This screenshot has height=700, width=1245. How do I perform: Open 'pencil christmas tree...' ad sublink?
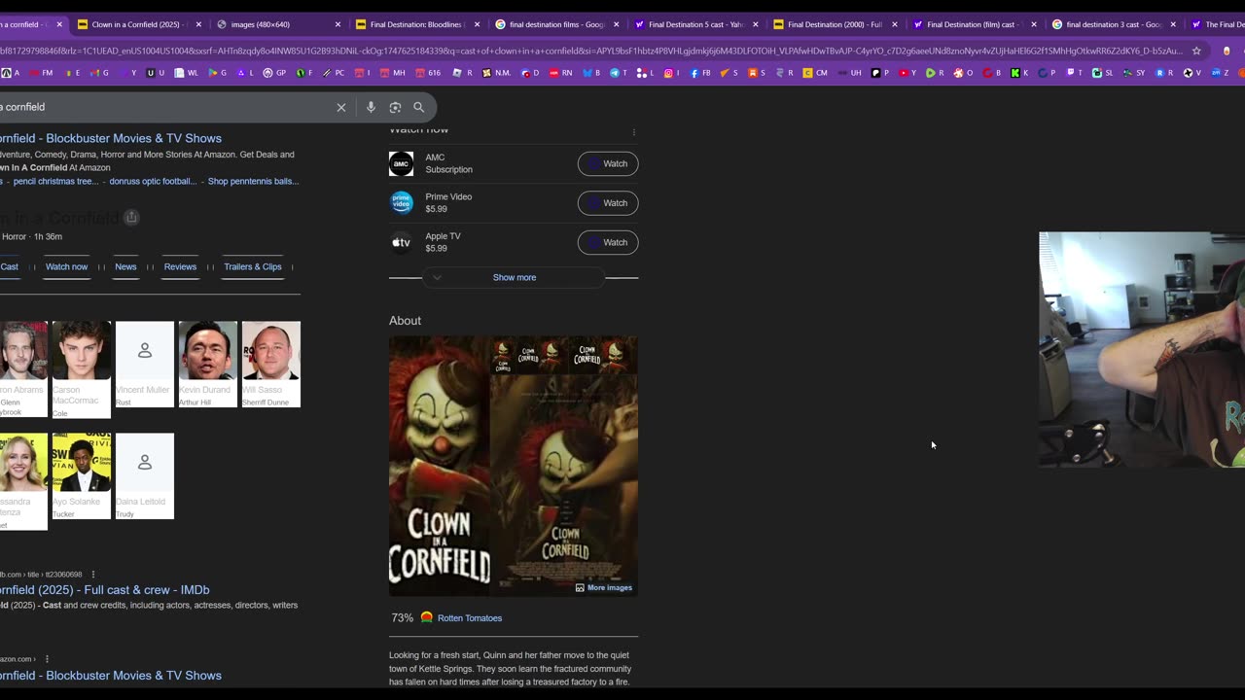point(55,181)
